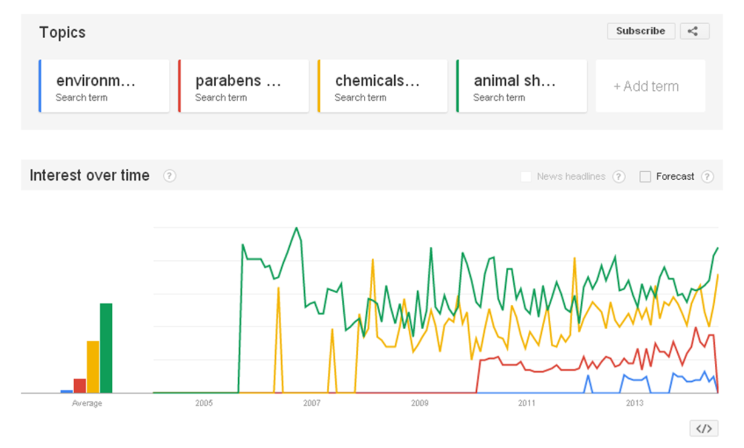Click the Topics section heading
This screenshot has height=448, width=744.
click(x=62, y=32)
